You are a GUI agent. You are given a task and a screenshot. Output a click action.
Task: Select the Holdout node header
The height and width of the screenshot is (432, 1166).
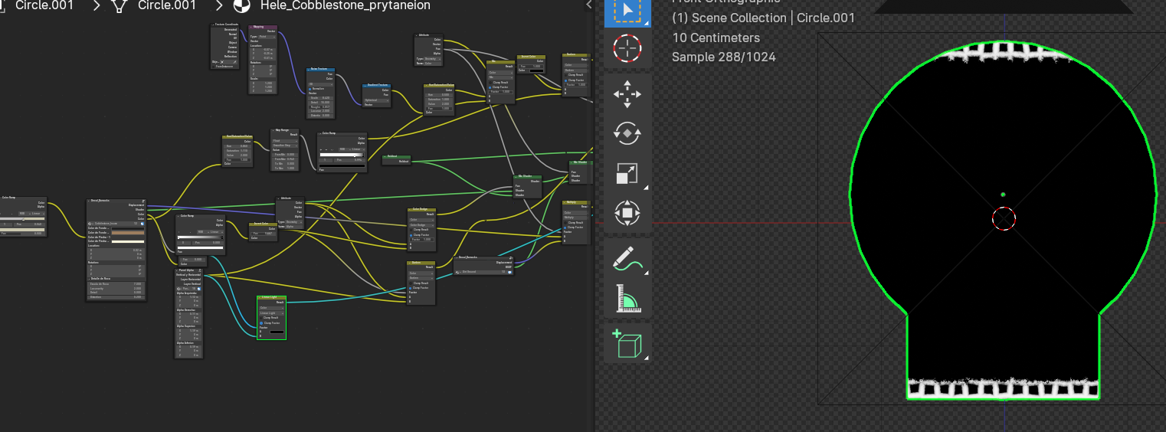pos(396,156)
